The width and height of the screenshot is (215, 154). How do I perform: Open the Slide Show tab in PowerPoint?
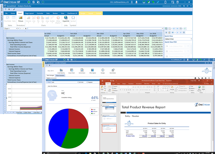pyautogui.click(x=147, y=83)
